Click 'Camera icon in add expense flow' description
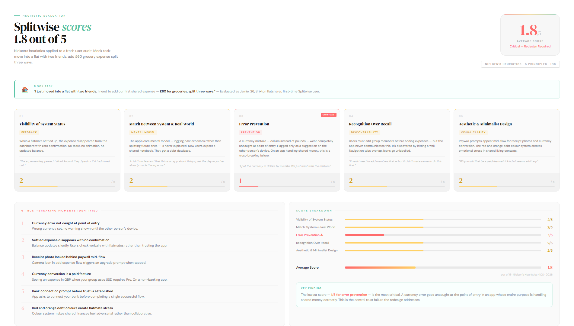574x326 pixels. tap(89, 263)
